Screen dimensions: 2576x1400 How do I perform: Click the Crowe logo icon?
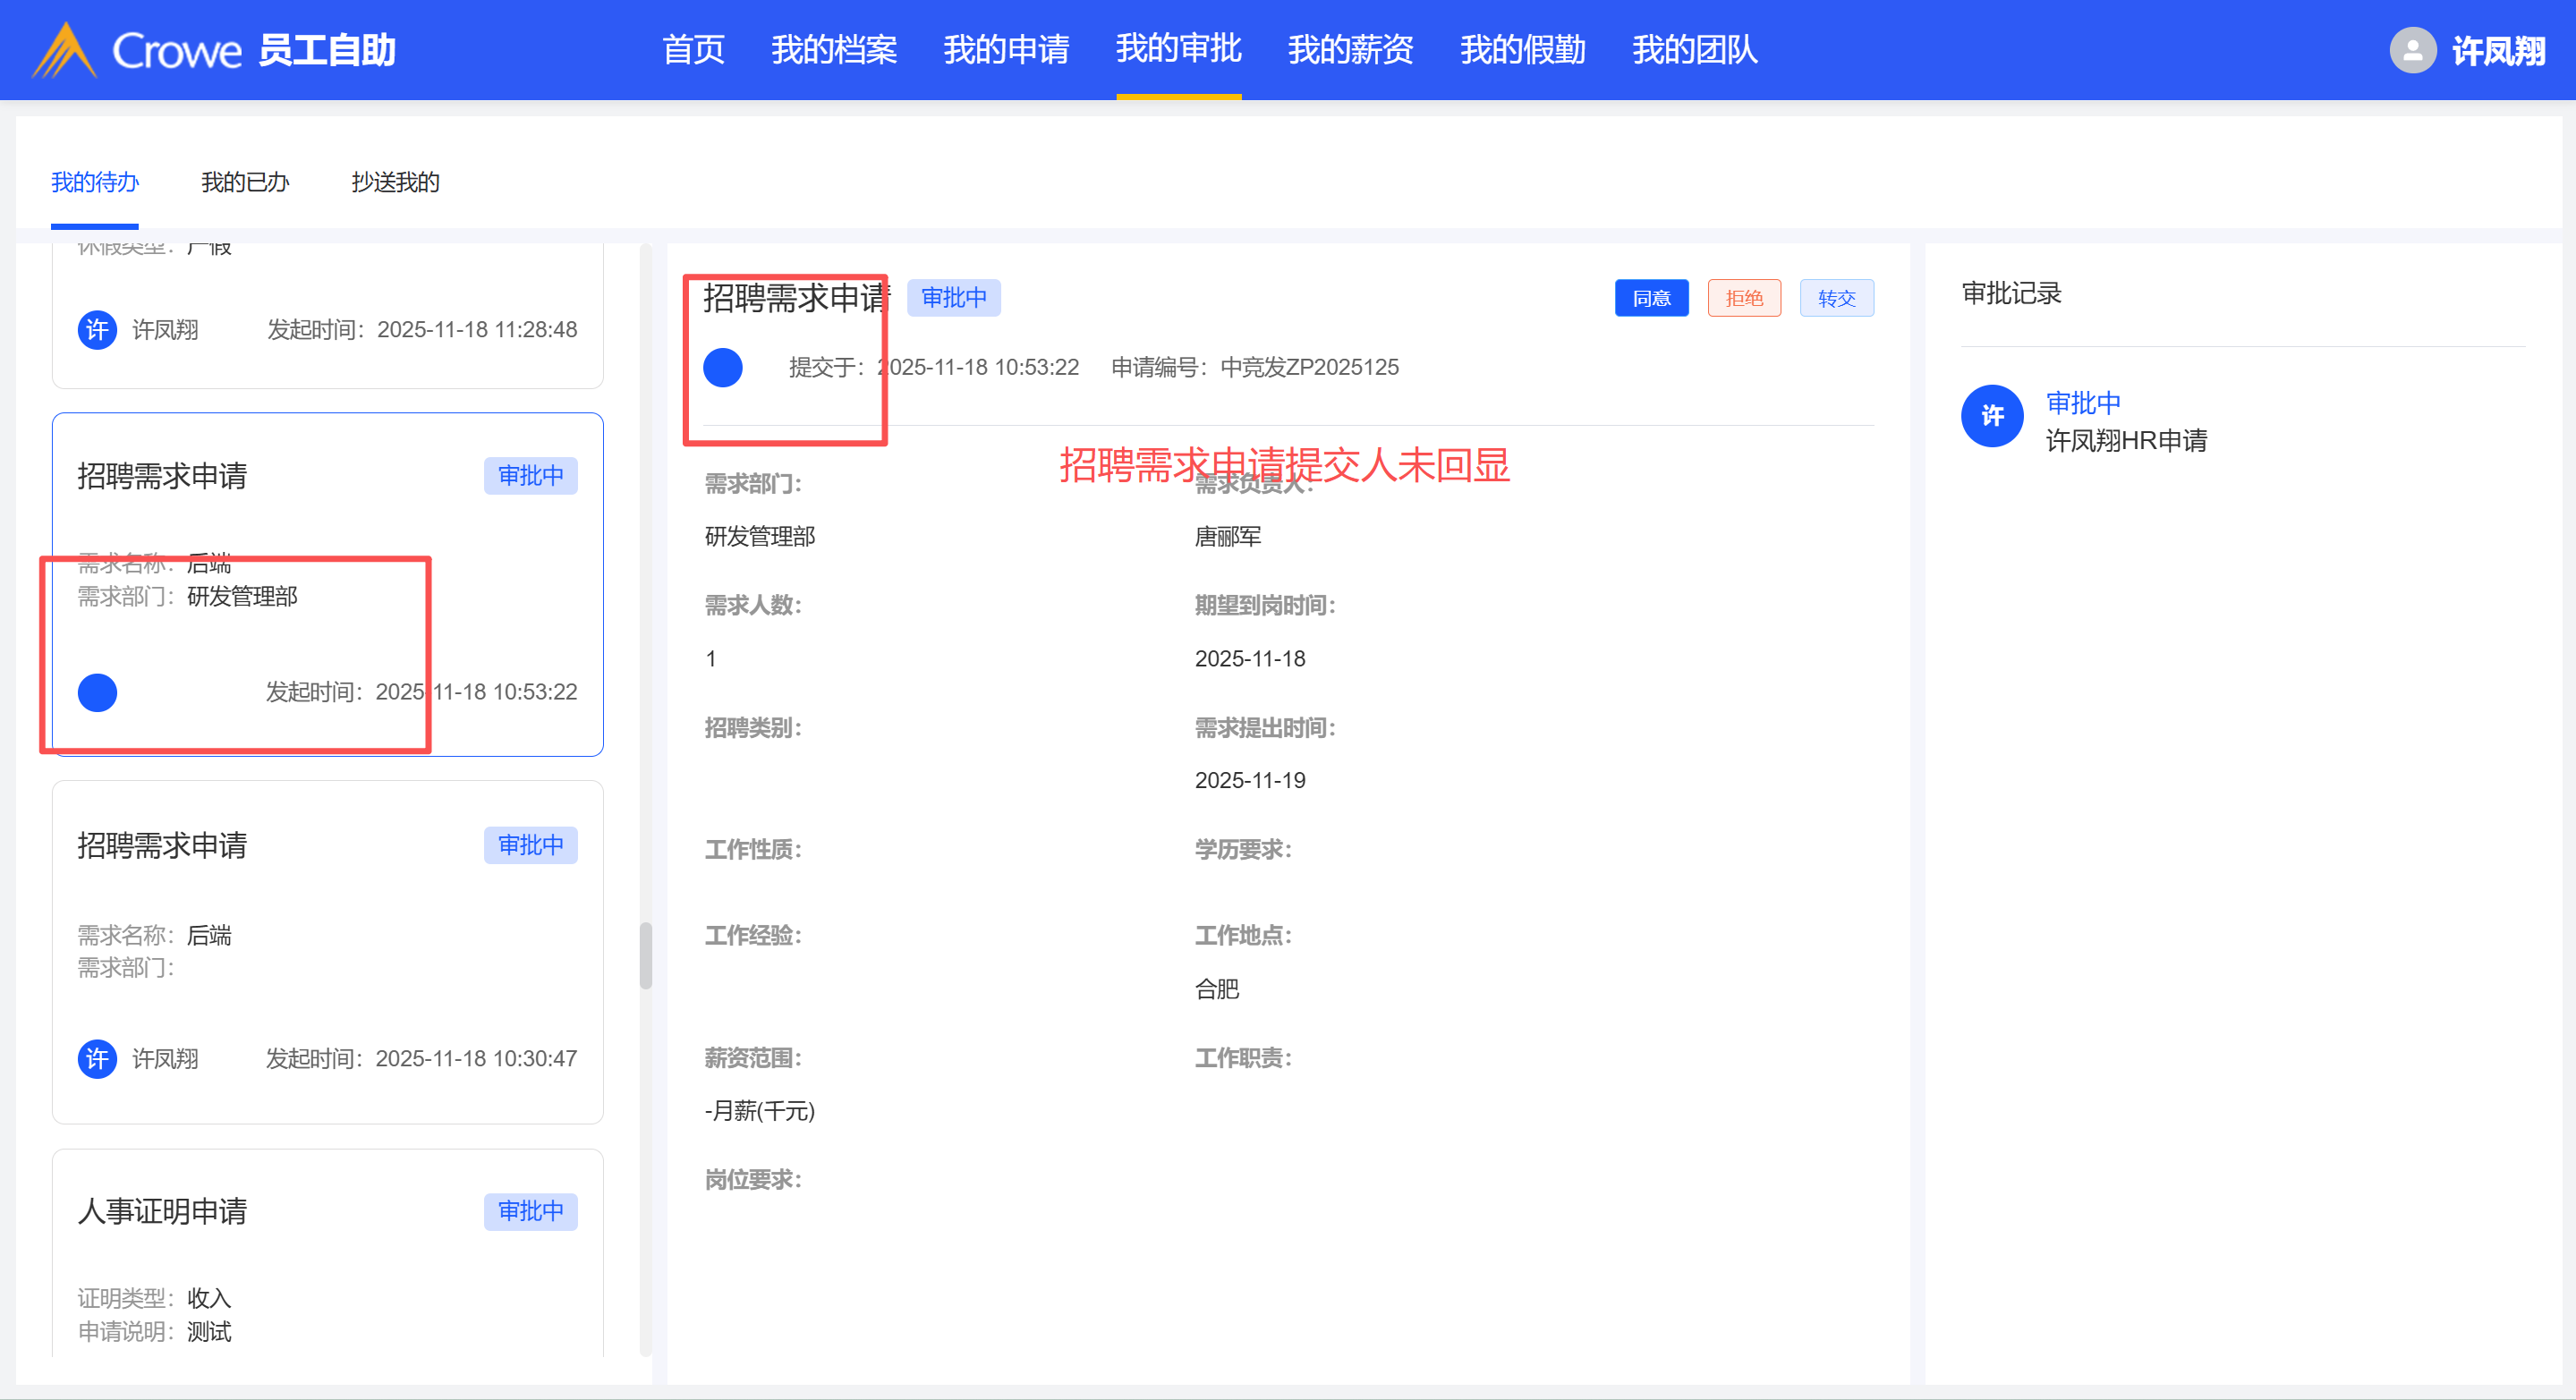tap(64, 50)
